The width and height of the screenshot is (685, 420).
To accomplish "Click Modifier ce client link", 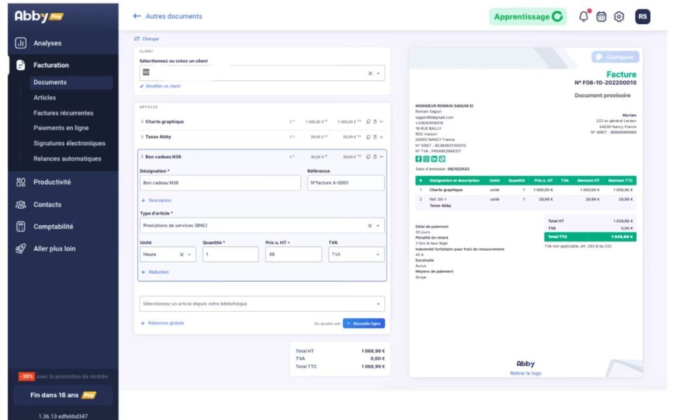I will [x=160, y=86].
